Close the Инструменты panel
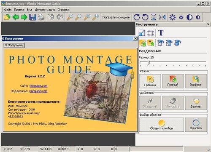The height and width of the screenshot is (152, 211). [x=208, y=24]
